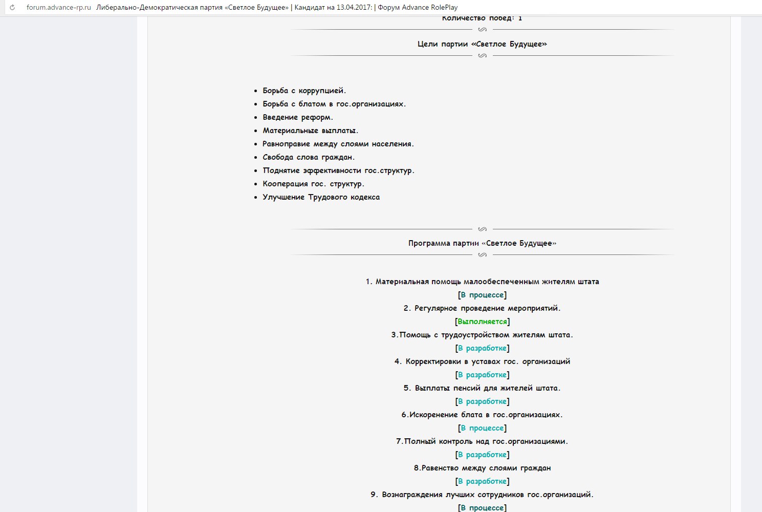Click item '3.Помощь с трудоустройством жителям штата.'
The image size is (762, 512).
click(x=482, y=335)
